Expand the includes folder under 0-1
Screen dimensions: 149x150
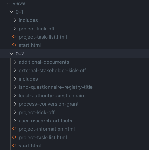(x=15, y=20)
